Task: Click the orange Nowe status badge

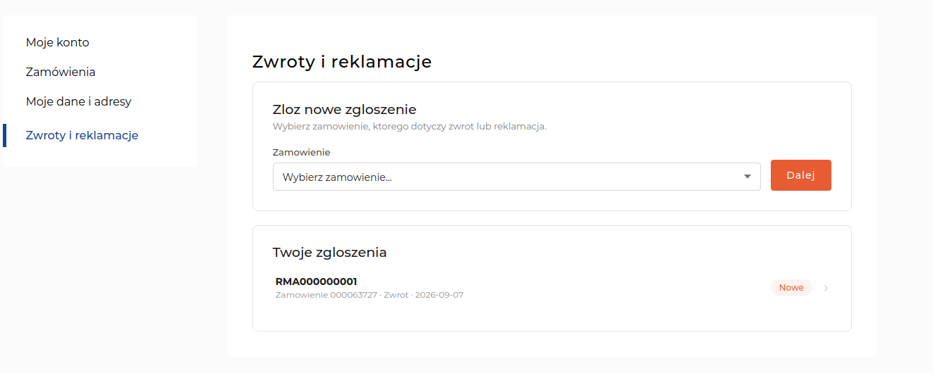Action: coord(791,288)
